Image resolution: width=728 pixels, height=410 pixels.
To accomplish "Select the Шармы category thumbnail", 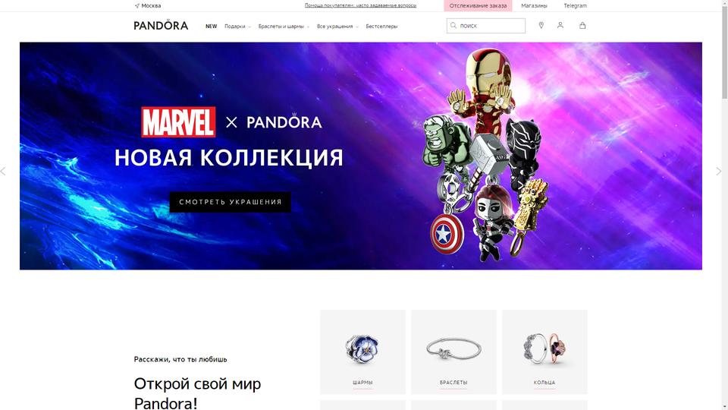I will pos(362,352).
